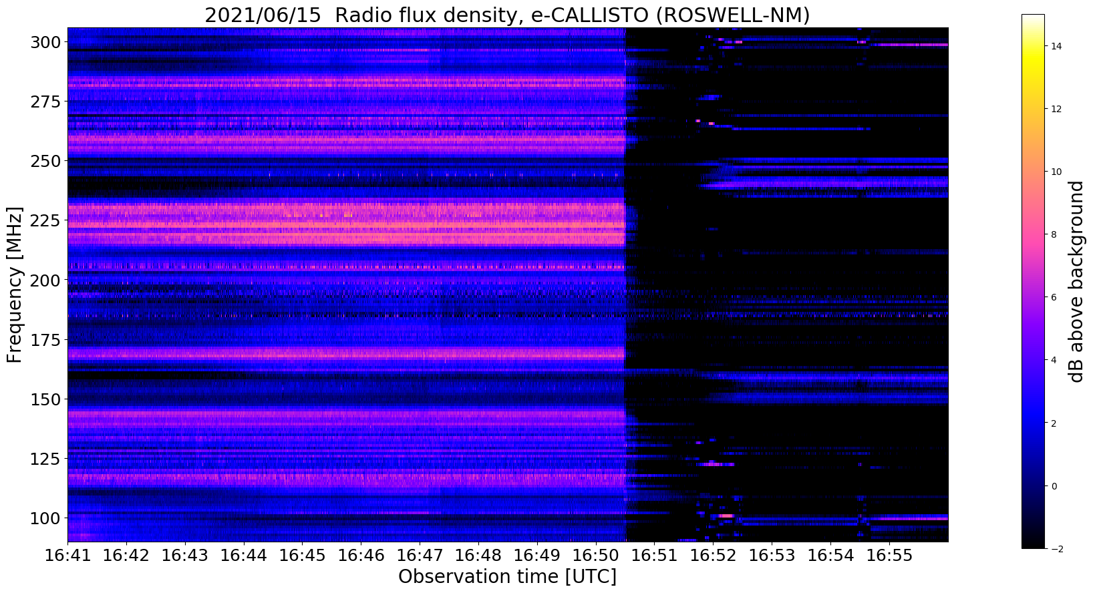
Task: Click the bright orange band near 220 MHz
Action: click(x=346, y=236)
